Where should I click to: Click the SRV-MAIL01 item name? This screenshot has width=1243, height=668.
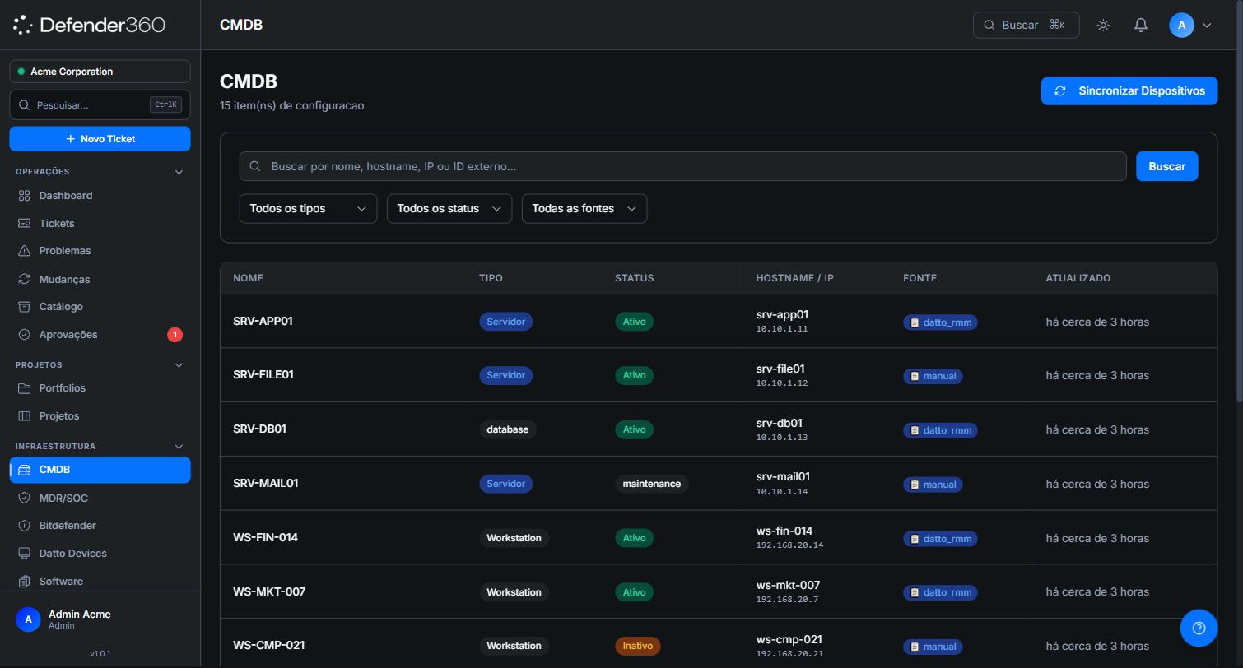pyautogui.click(x=265, y=483)
